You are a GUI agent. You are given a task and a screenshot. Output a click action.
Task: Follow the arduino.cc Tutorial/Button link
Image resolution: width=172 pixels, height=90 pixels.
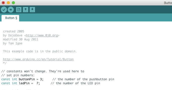[x=38, y=59]
